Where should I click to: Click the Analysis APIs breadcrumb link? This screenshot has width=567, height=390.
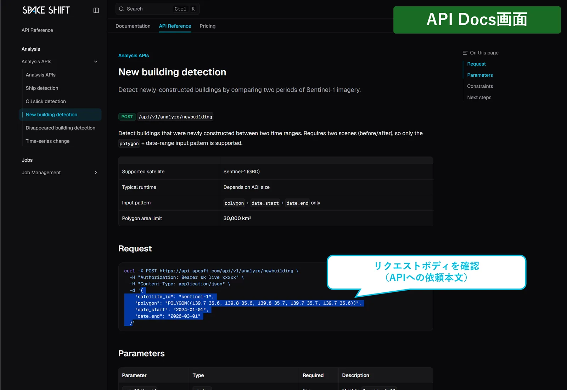pos(134,56)
